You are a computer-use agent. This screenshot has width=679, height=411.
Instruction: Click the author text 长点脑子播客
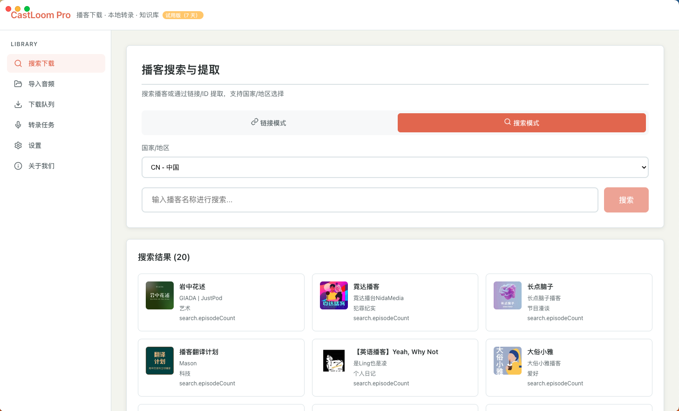click(544, 298)
